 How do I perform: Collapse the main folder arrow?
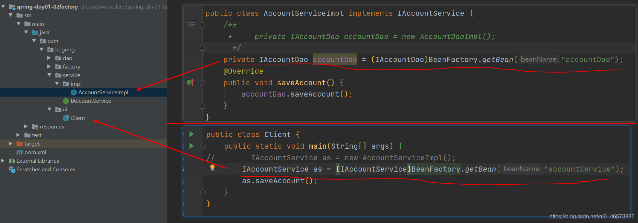(x=19, y=24)
